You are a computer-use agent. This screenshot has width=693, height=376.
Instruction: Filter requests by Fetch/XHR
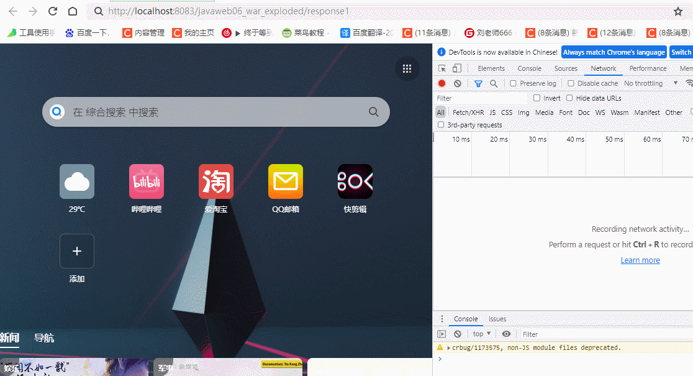(468, 112)
